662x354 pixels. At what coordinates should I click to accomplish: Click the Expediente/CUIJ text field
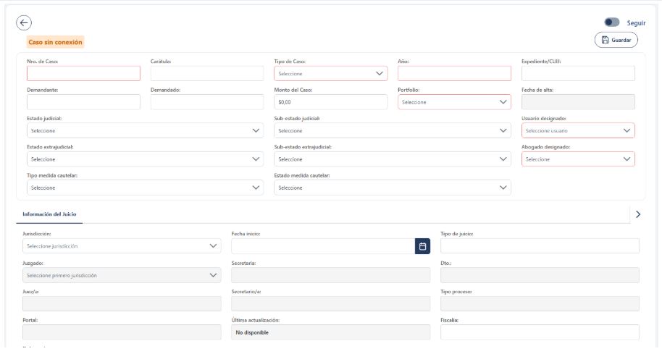(577, 74)
